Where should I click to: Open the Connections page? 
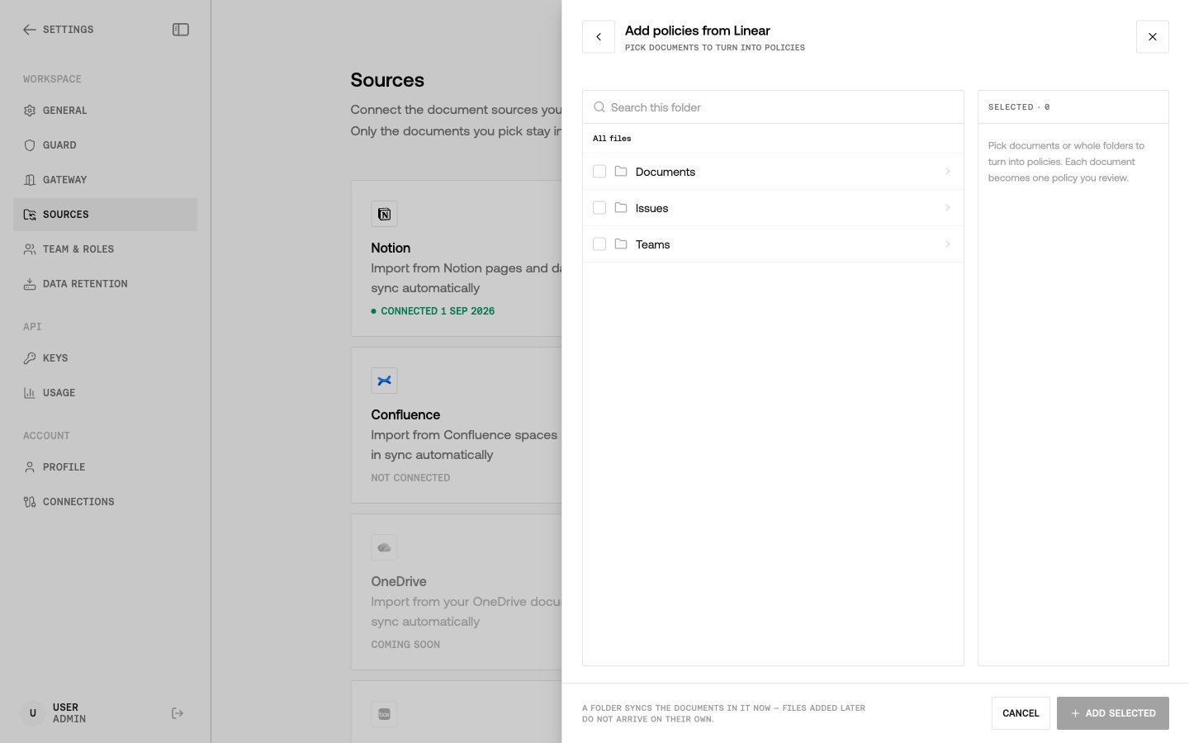pyautogui.click(x=105, y=502)
